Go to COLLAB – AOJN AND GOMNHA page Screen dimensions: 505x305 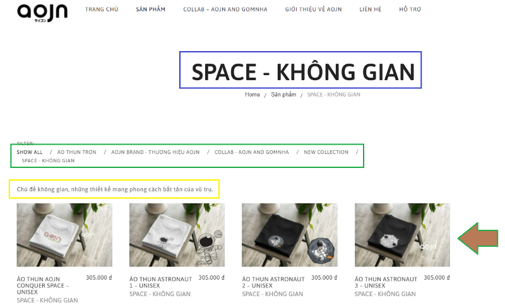[x=225, y=9]
